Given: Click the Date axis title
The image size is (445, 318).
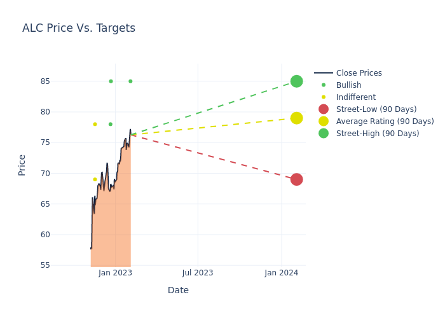Looking at the screenshot, I should [x=178, y=291].
